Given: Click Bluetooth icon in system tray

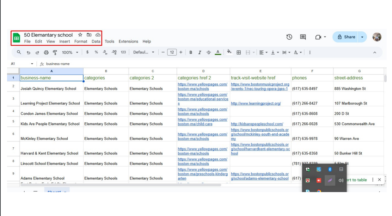Looking at the screenshot, I should [x=330, y=169].
